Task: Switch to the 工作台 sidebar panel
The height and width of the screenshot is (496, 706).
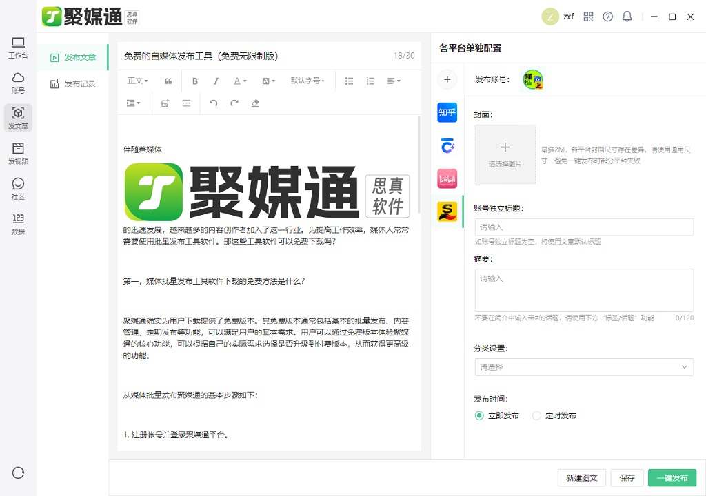Action: pos(18,48)
